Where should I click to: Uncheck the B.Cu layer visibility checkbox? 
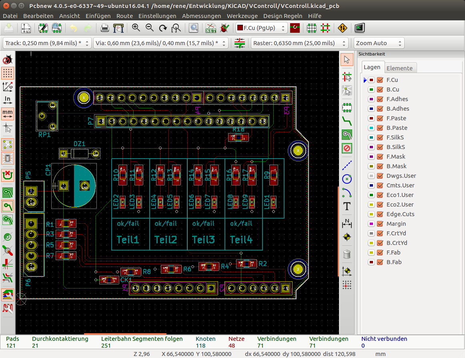[380, 89]
